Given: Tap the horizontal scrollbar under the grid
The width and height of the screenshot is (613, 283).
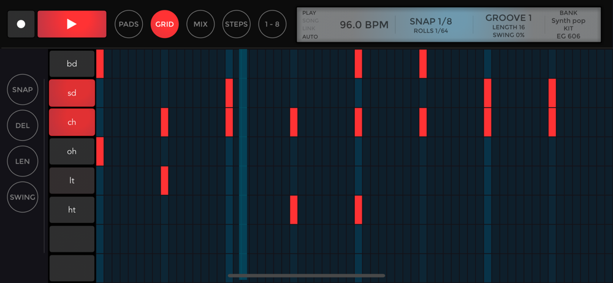Looking at the screenshot, I should click(x=306, y=276).
